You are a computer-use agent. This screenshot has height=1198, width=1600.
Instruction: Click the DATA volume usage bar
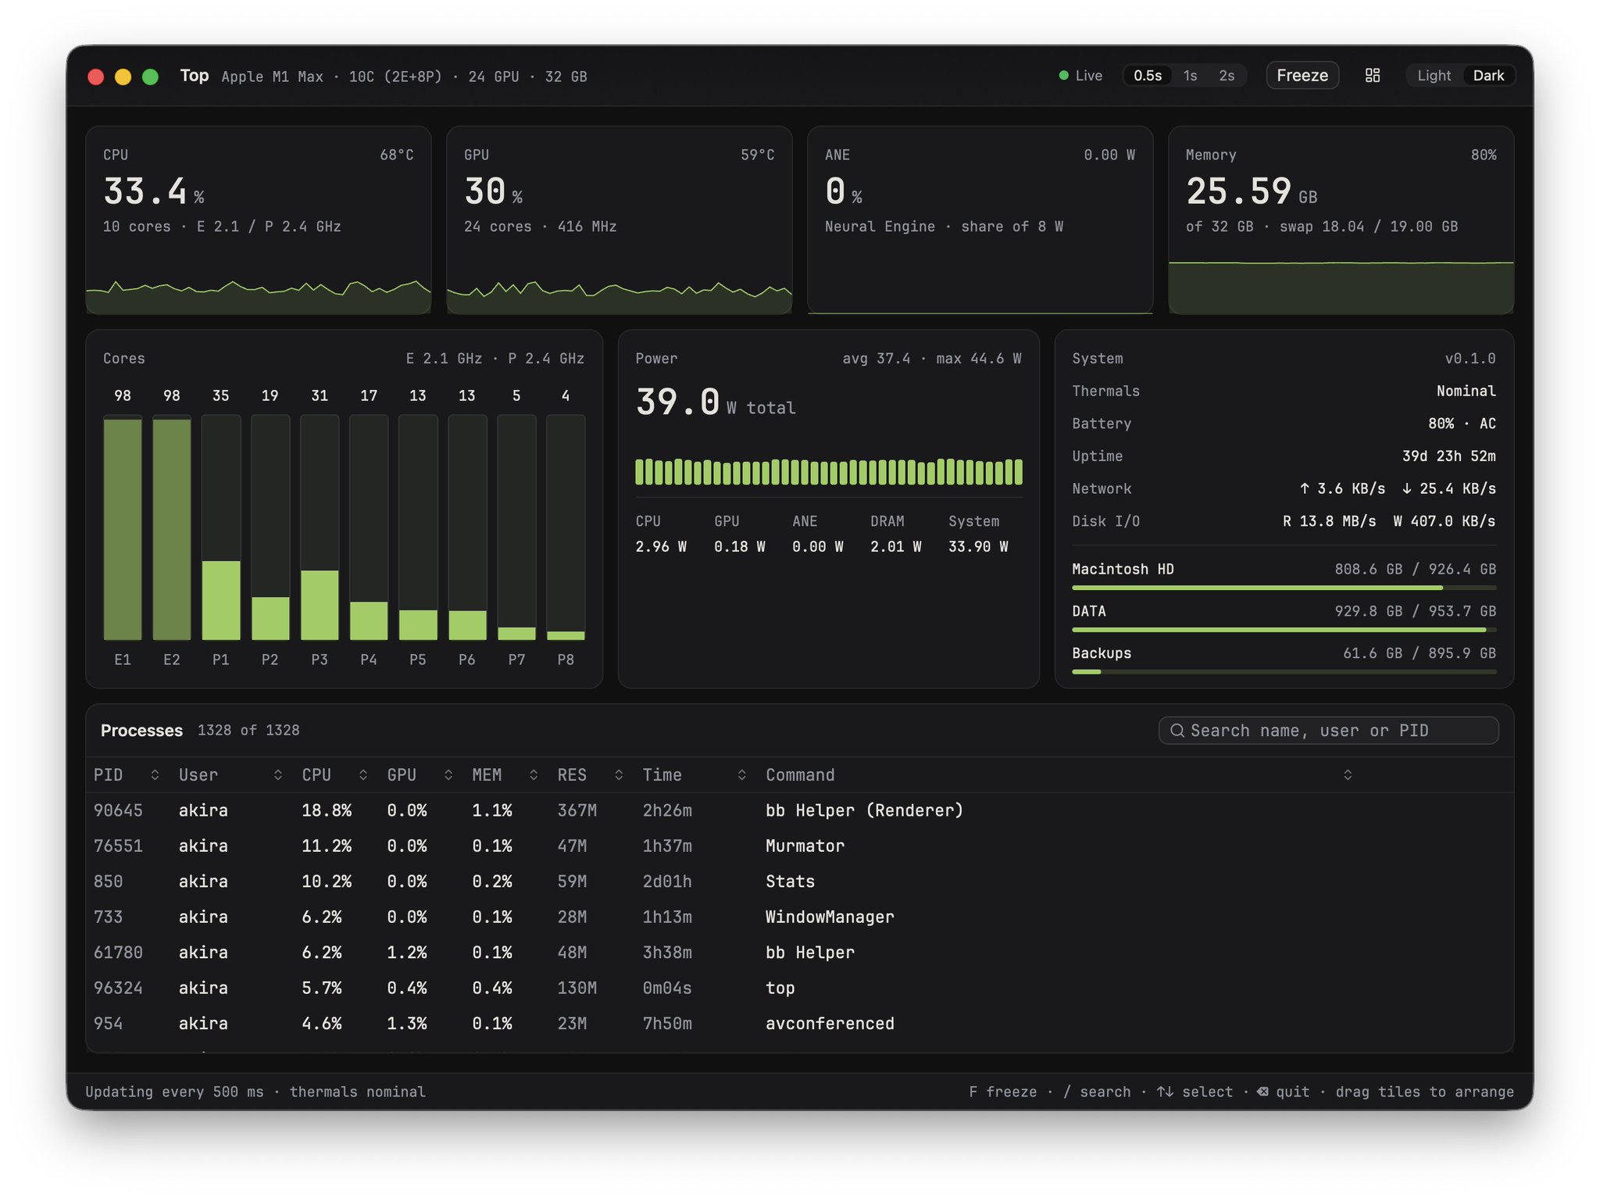point(1284,630)
